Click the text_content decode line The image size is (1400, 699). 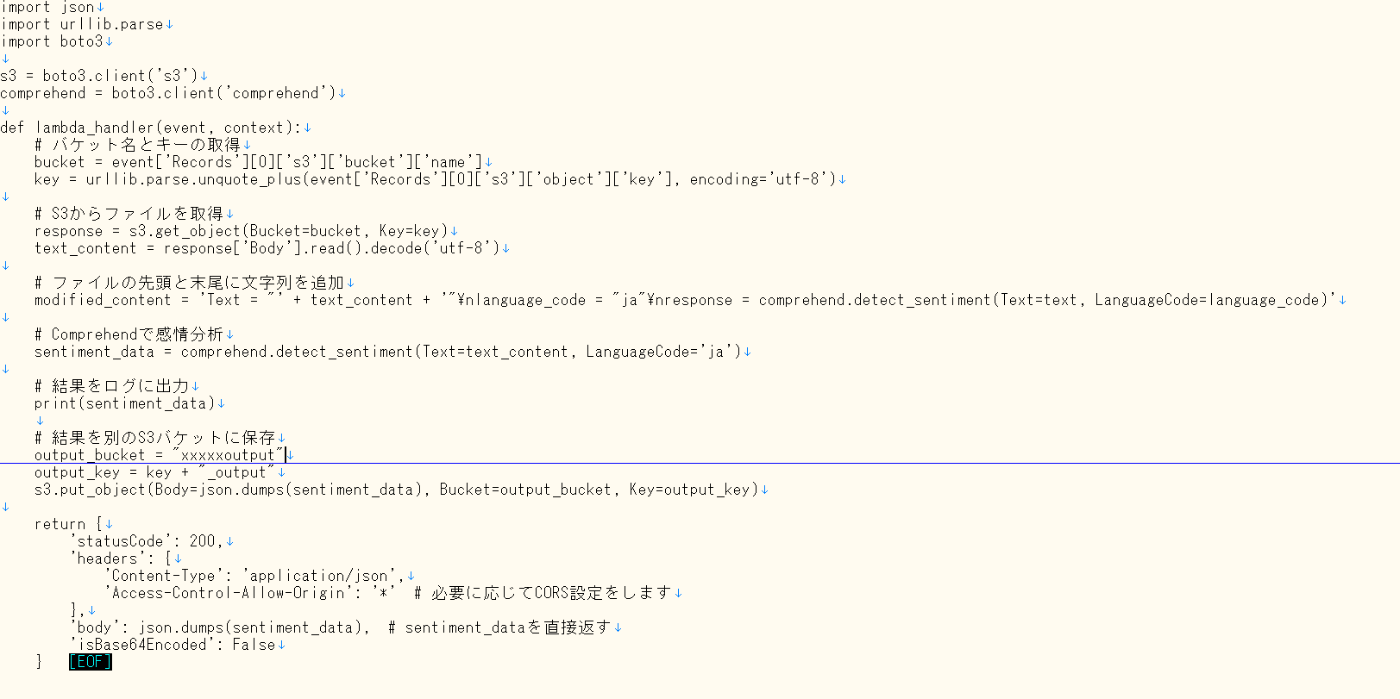pos(267,248)
